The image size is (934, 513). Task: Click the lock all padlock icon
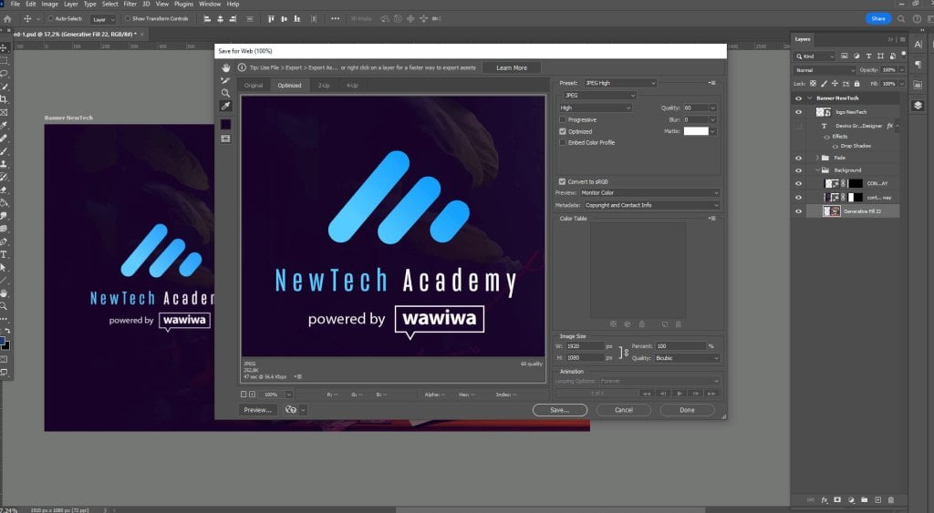[x=856, y=83]
